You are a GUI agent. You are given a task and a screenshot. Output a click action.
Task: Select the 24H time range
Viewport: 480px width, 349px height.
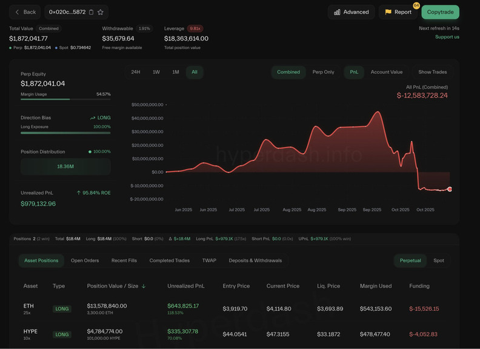pyautogui.click(x=136, y=72)
